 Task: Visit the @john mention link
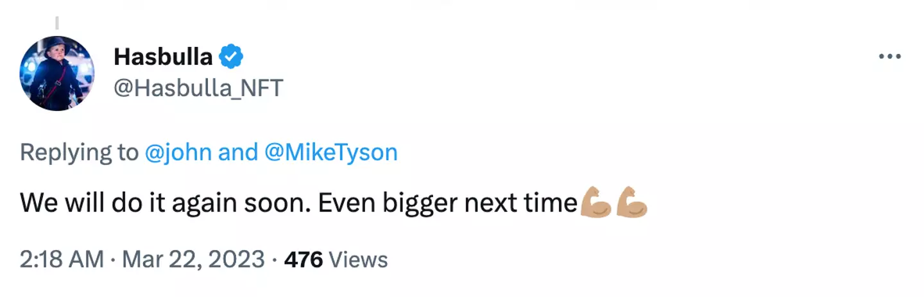[x=178, y=152]
